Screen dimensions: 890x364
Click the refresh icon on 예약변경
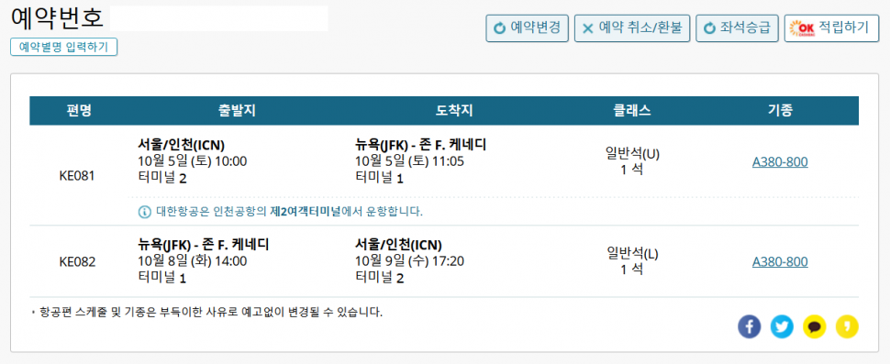(x=499, y=28)
